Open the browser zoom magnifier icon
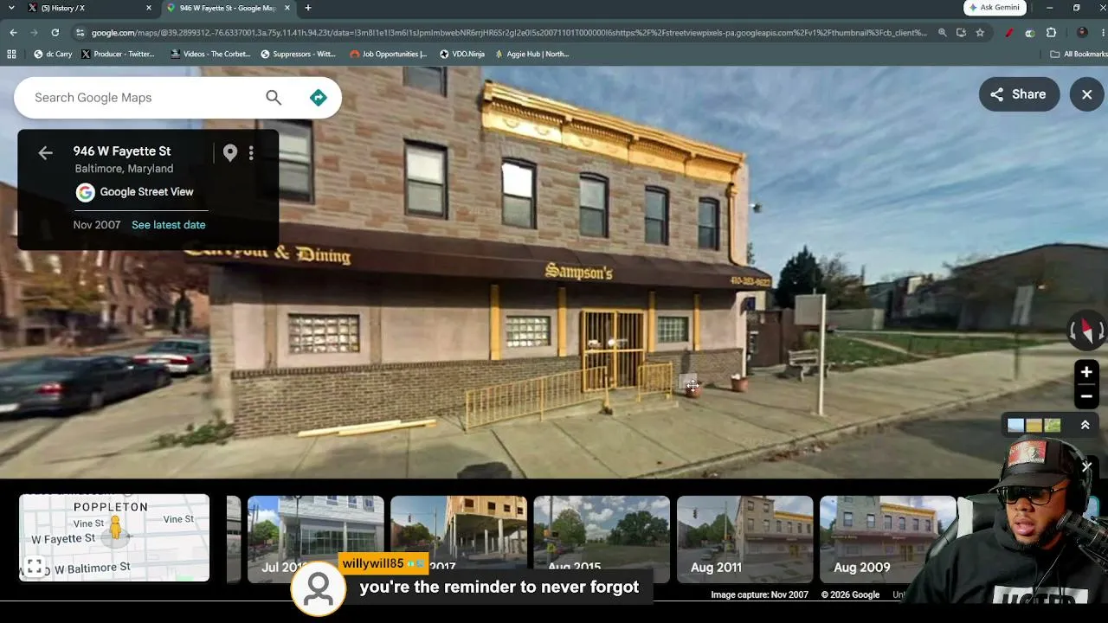Screen dimensions: 1108x623 click(x=943, y=33)
